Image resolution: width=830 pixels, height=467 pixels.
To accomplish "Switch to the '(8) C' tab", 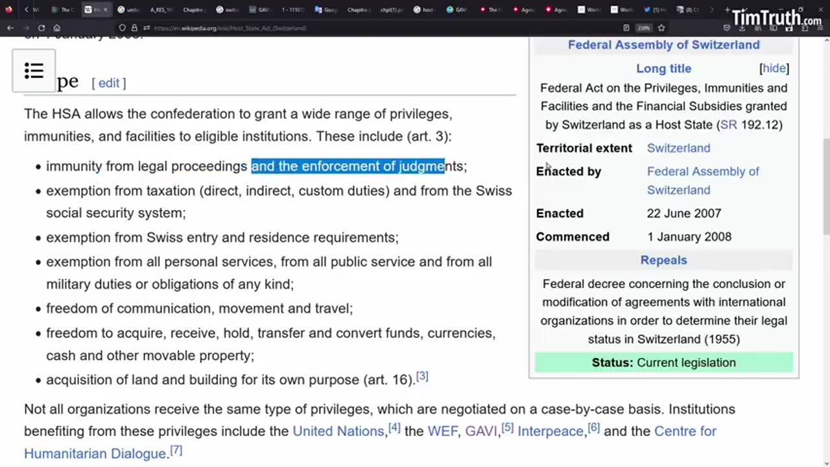I will click(x=687, y=10).
